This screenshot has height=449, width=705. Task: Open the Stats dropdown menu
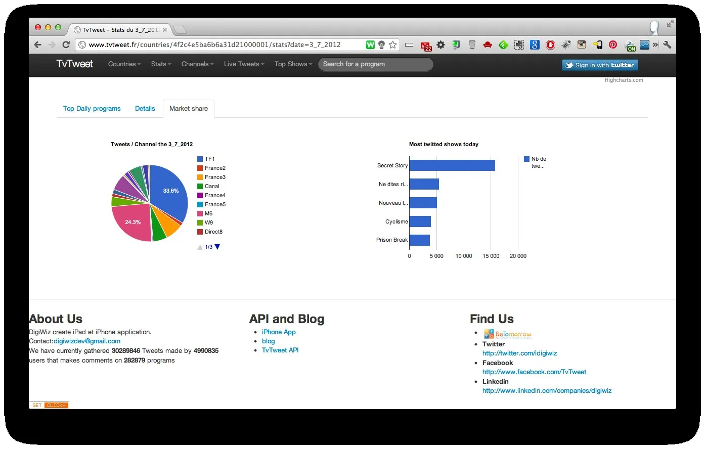(161, 64)
